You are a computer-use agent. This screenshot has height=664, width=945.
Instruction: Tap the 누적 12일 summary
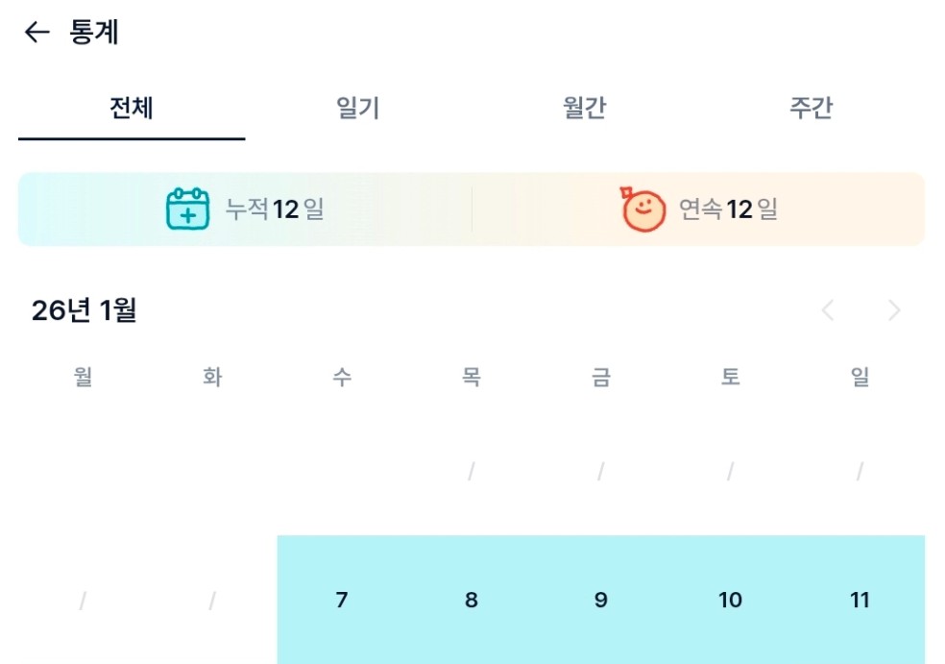(274, 209)
